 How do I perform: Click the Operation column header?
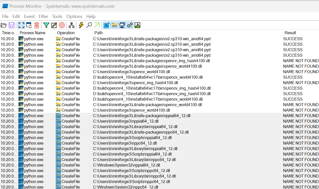[74, 33]
